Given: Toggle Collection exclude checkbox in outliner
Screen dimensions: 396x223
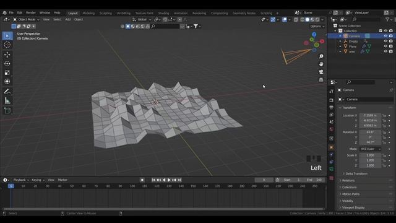Looking at the screenshot, I should (x=381, y=31).
